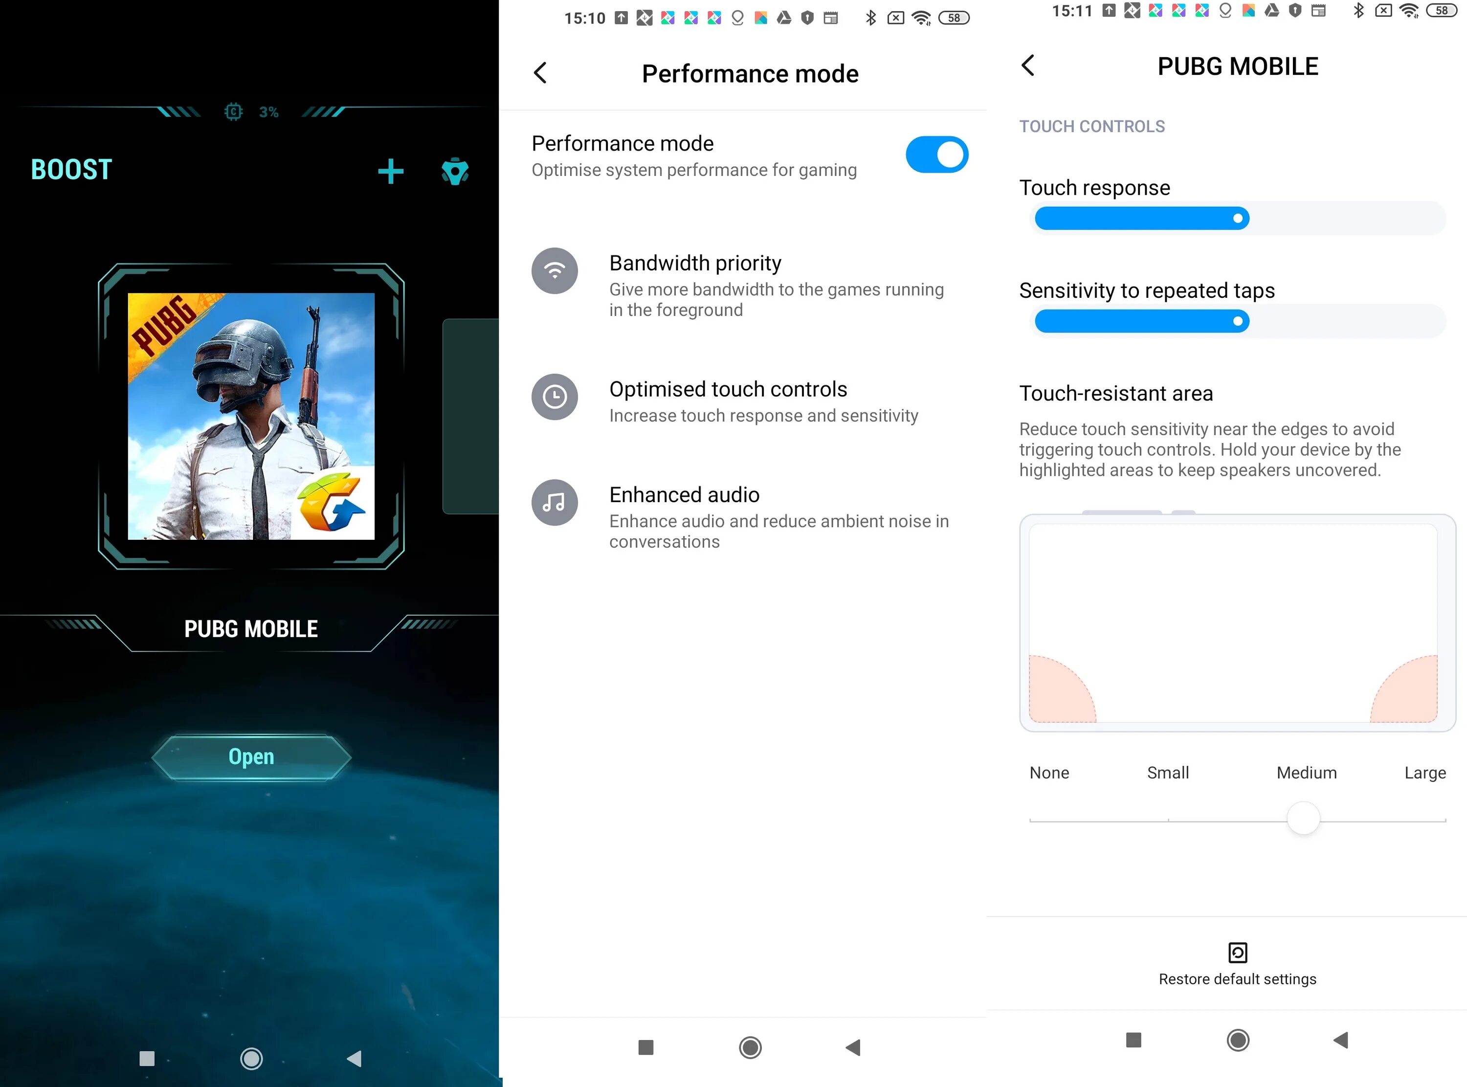This screenshot has height=1087, width=1467.
Task: Click the add game plus icon
Action: [393, 170]
